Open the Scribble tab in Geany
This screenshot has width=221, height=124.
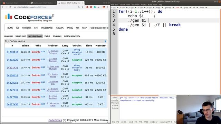point(115,105)
